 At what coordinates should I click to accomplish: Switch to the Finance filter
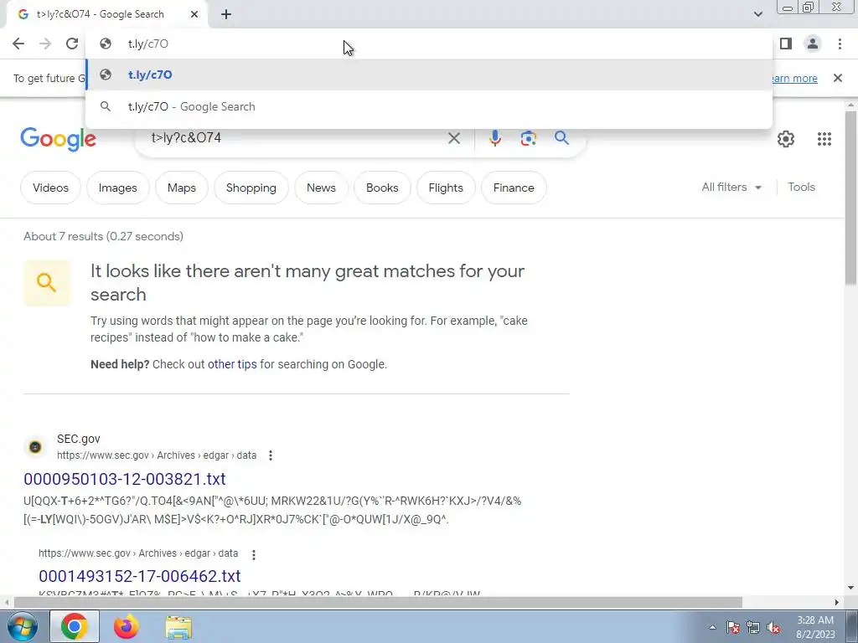click(514, 188)
